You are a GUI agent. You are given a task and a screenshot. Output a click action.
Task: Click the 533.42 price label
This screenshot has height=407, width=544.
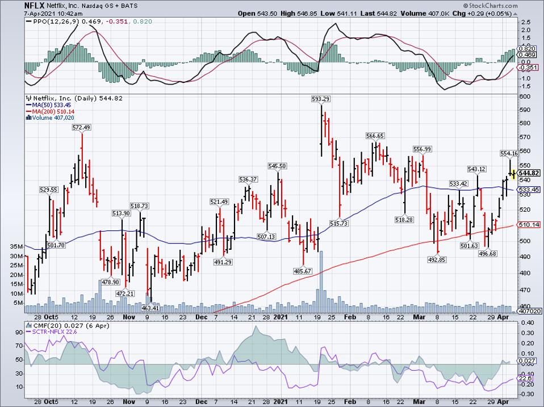[459, 184]
